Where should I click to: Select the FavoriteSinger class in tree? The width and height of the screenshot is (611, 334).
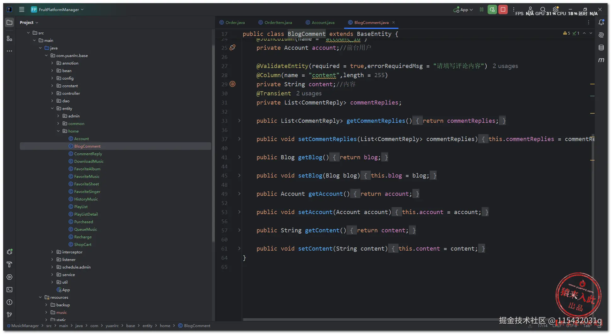pos(87,191)
